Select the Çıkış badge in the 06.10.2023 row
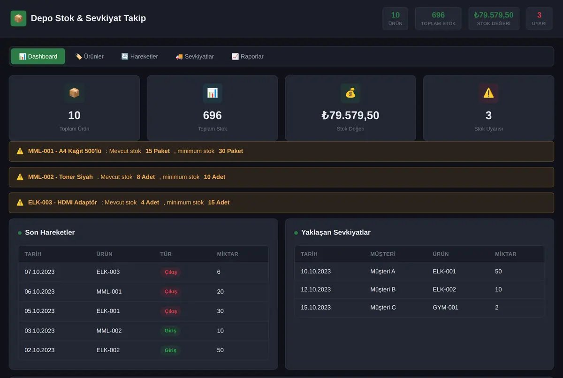Screen dimensions: 563x378 [x=171, y=292]
